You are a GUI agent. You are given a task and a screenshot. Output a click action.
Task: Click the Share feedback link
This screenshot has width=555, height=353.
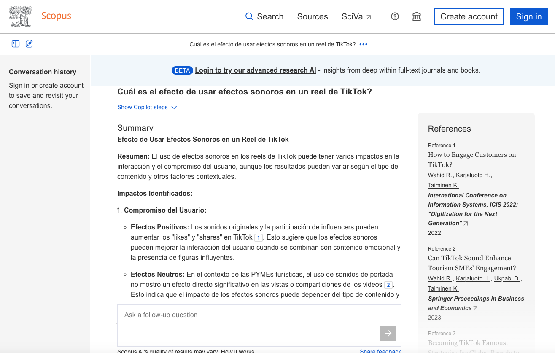(x=380, y=351)
